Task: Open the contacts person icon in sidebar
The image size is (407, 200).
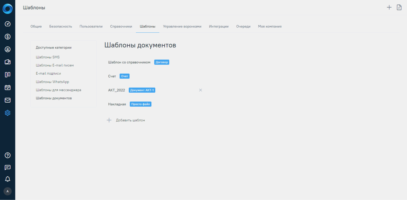Action: pyautogui.click(x=8, y=49)
